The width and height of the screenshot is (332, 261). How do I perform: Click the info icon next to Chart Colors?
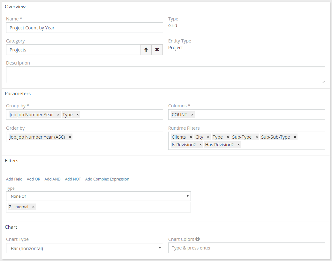197,239
